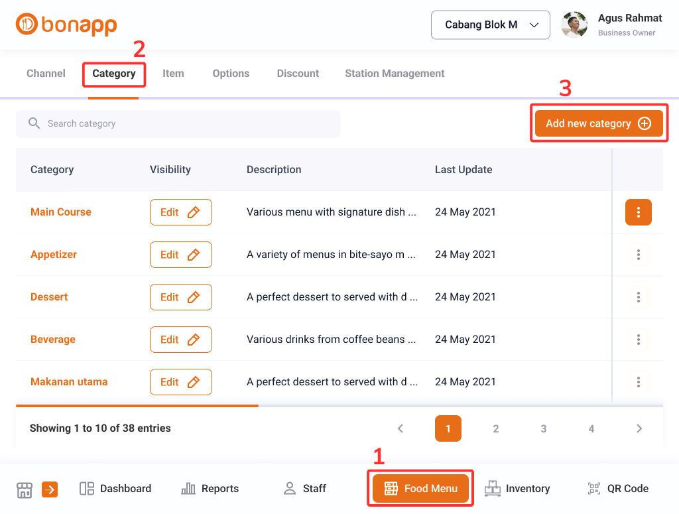This screenshot has height=514, width=679.
Task: Go to Inventory section
Action: pyautogui.click(x=517, y=488)
